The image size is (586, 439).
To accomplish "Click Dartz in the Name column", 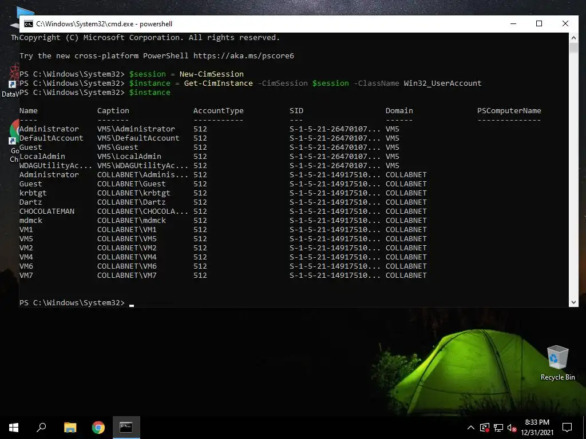I will (x=31, y=202).
